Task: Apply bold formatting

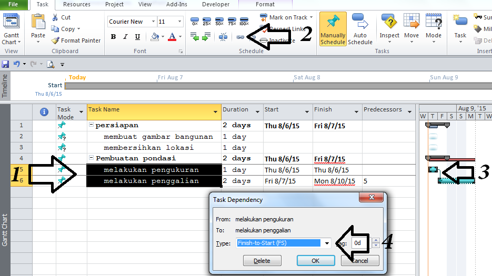Action: click(x=113, y=37)
